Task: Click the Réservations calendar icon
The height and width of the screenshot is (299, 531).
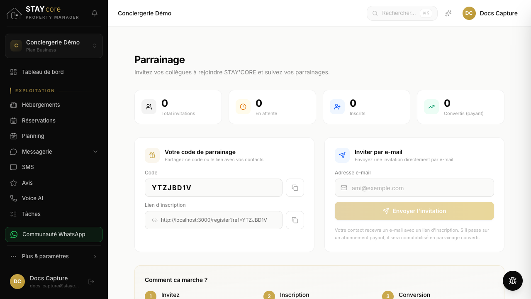Action: coord(14,120)
